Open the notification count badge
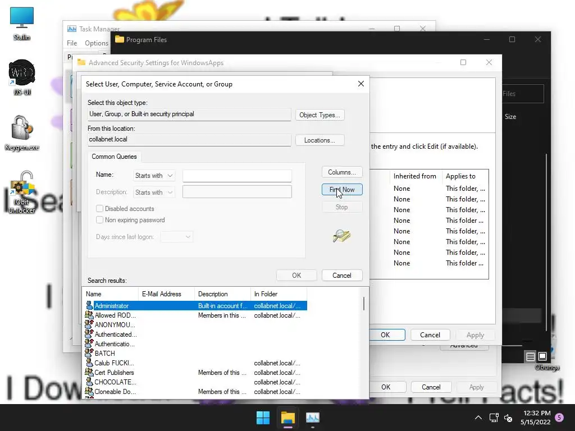 tap(559, 418)
